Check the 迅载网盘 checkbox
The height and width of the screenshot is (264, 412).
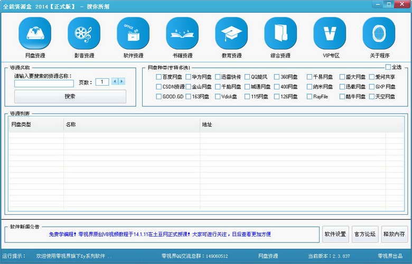[342, 87]
